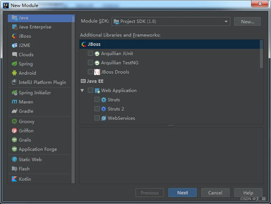The height and width of the screenshot is (204, 271).
Task: Select the JBoss frameworks group header
Action: click(170, 44)
